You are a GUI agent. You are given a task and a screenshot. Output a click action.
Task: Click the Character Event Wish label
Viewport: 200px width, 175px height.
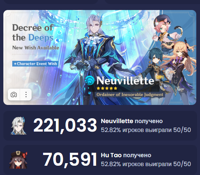tap(35, 64)
